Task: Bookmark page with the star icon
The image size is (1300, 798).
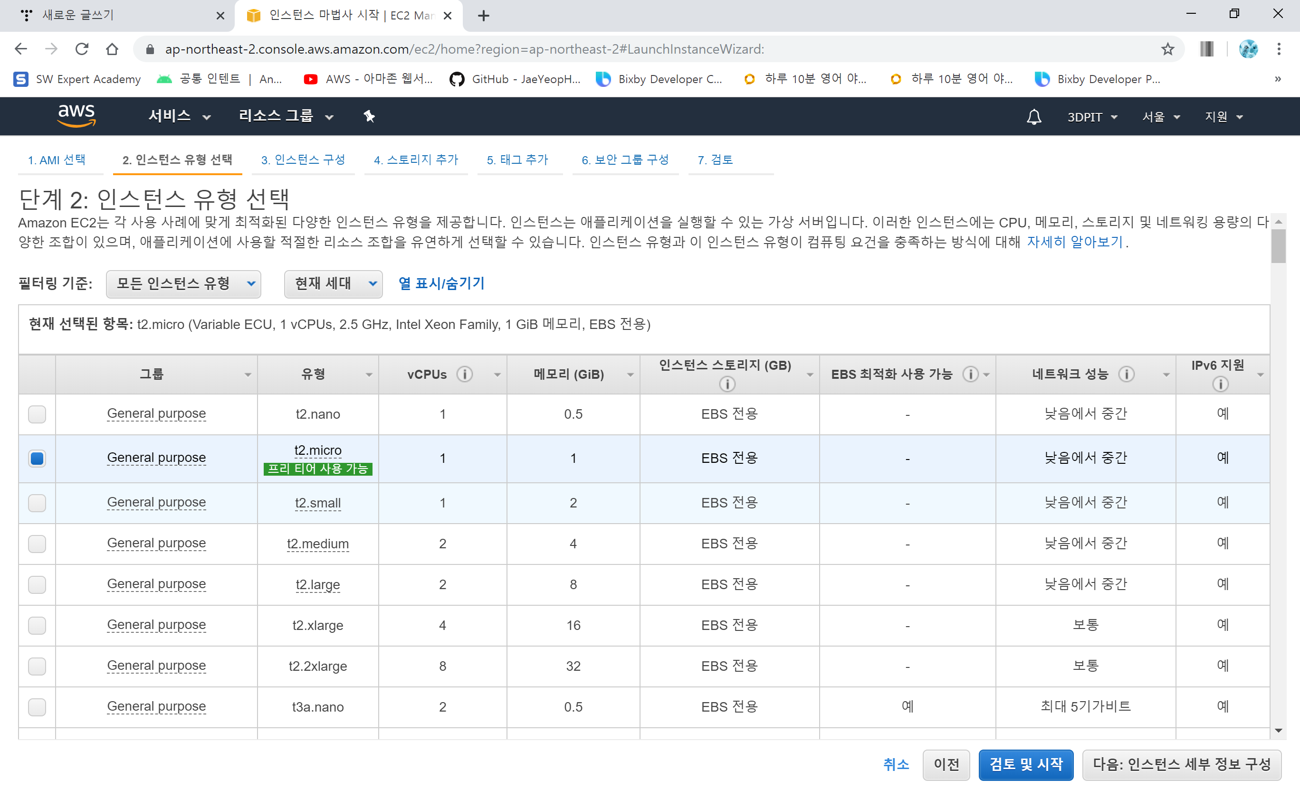Action: [x=1167, y=49]
